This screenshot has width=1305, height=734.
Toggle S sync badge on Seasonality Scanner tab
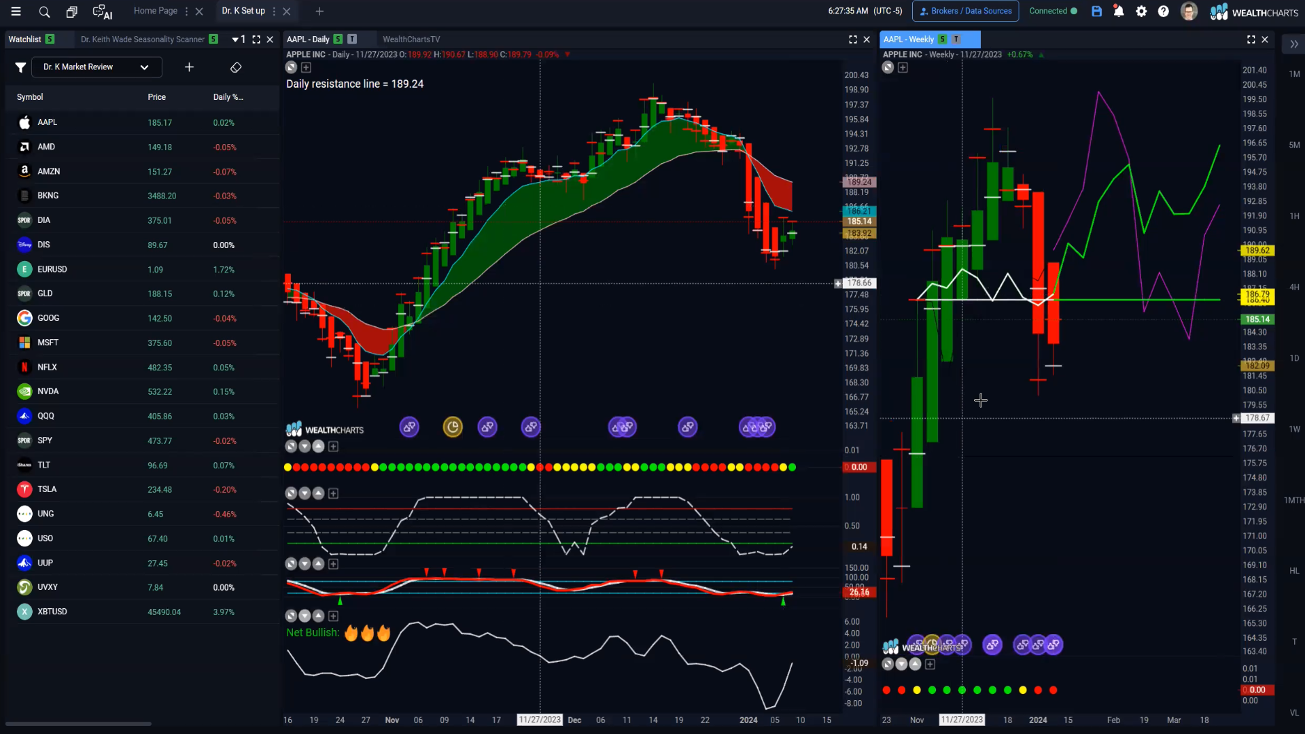213,39
